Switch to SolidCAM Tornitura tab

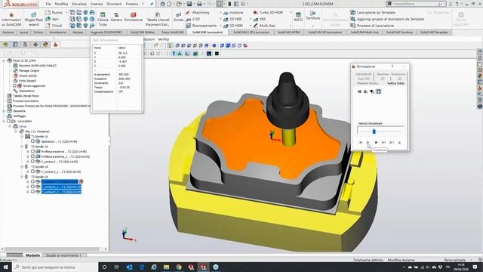click(399, 32)
